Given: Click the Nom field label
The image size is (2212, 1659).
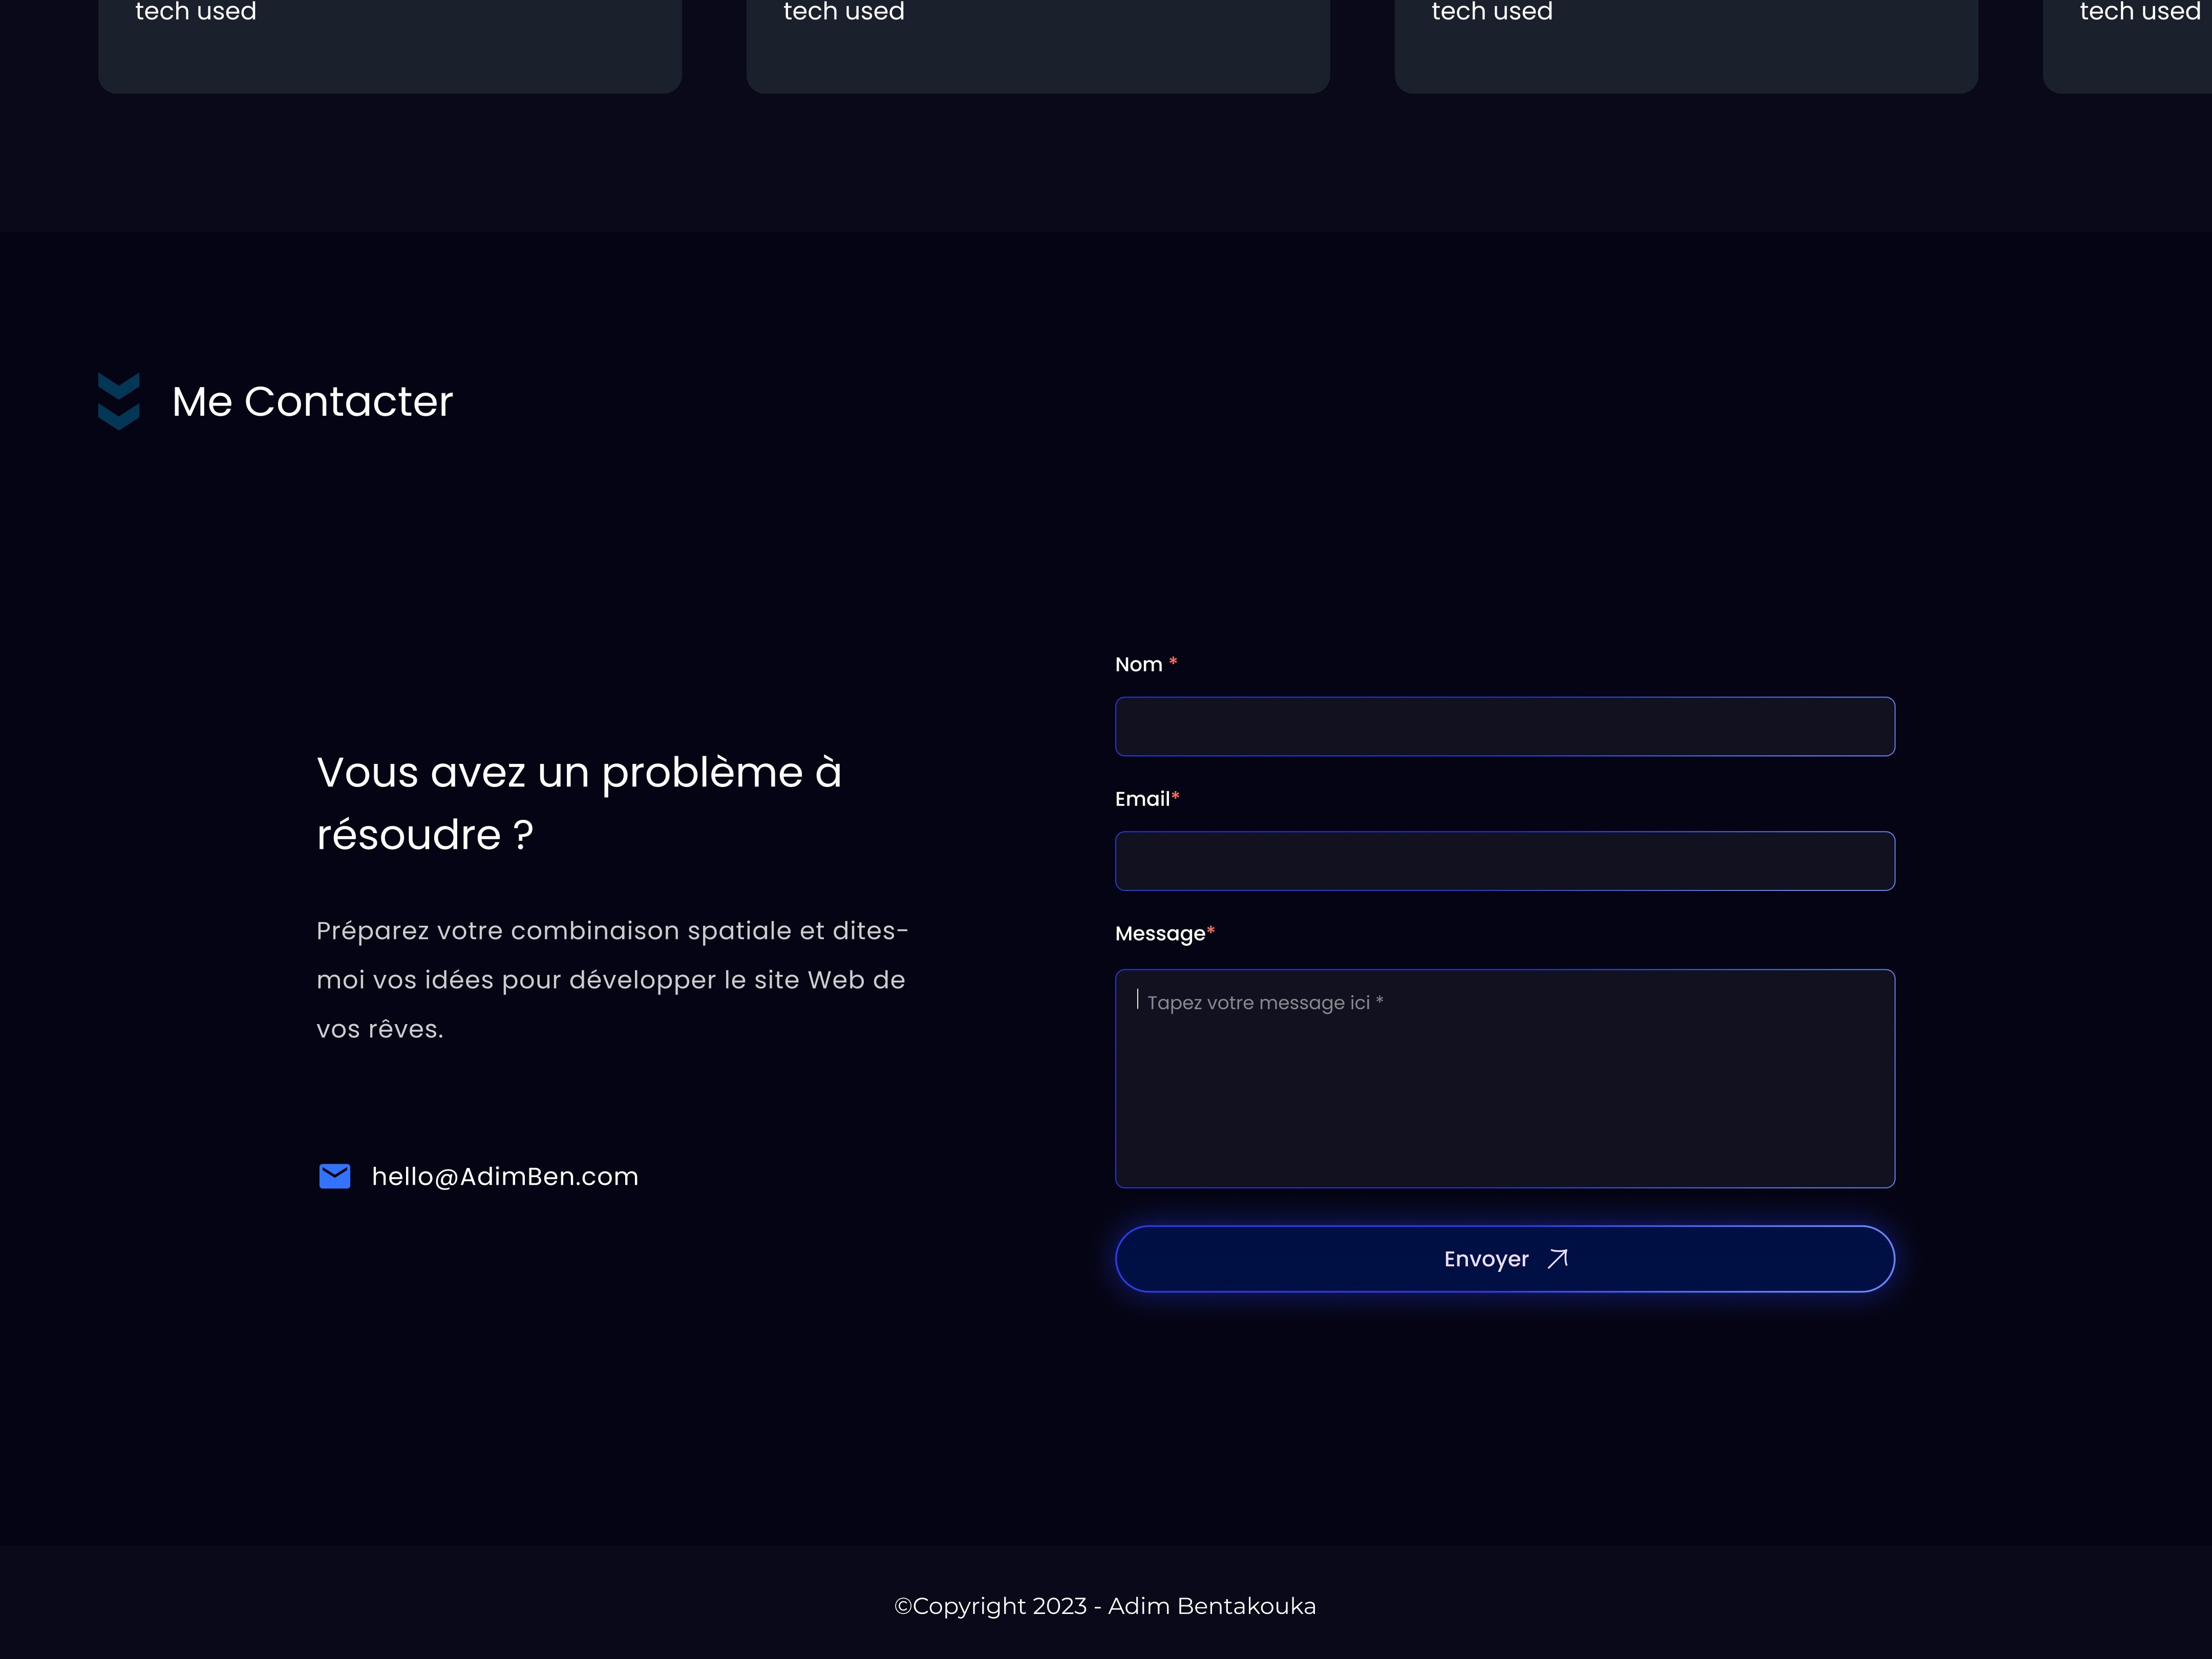Looking at the screenshot, I should [1138, 665].
